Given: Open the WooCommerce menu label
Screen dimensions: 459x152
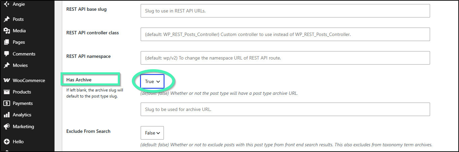Looking at the screenshot, I should 29,80.
